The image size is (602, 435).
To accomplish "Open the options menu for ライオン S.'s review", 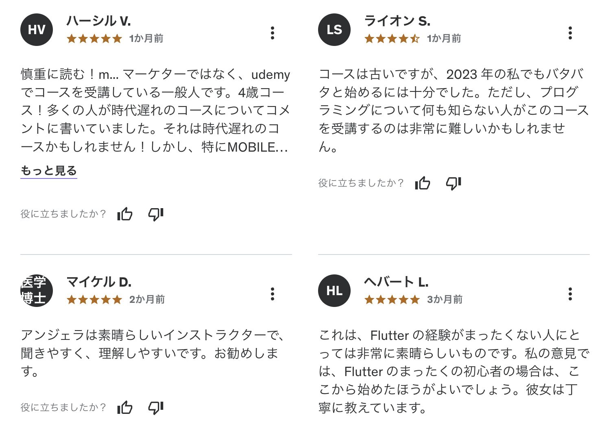I will 570,33.
